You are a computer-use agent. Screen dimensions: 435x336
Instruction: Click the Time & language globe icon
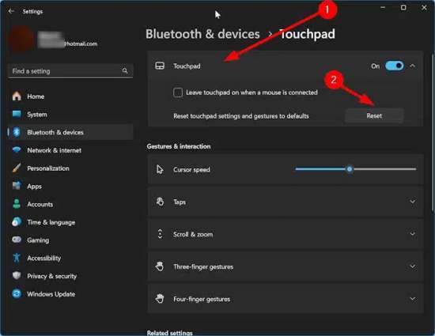point(17,222)
